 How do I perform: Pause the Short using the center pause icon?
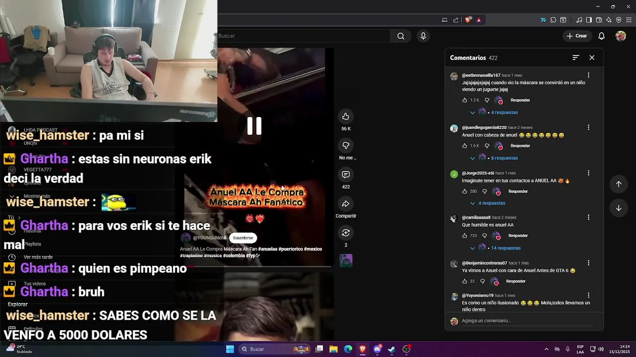point(254,126)
